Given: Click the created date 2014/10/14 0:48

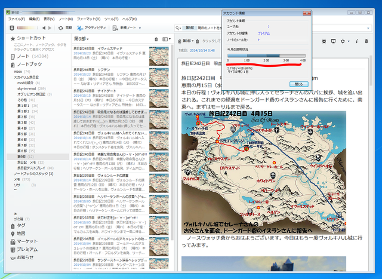Looking at the screenshot, I should click(x=202, y=51).
